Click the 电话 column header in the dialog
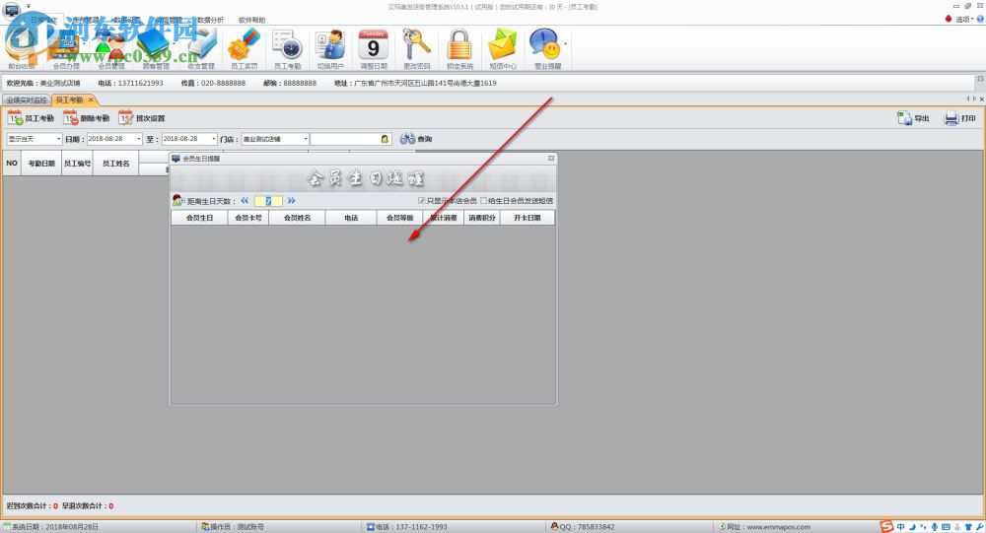Viewport: 986px width, 533px height. tap(351, 218)
